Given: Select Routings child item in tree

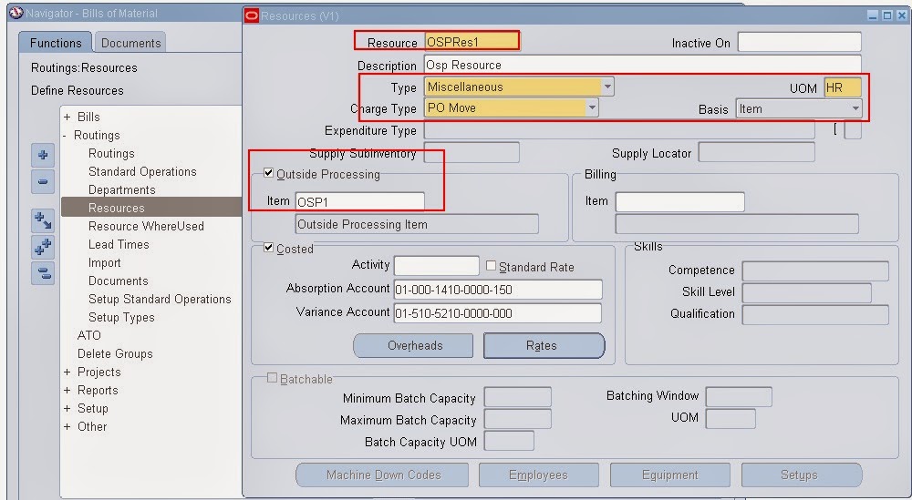Looking at the screenshot, I should (111, 153).
